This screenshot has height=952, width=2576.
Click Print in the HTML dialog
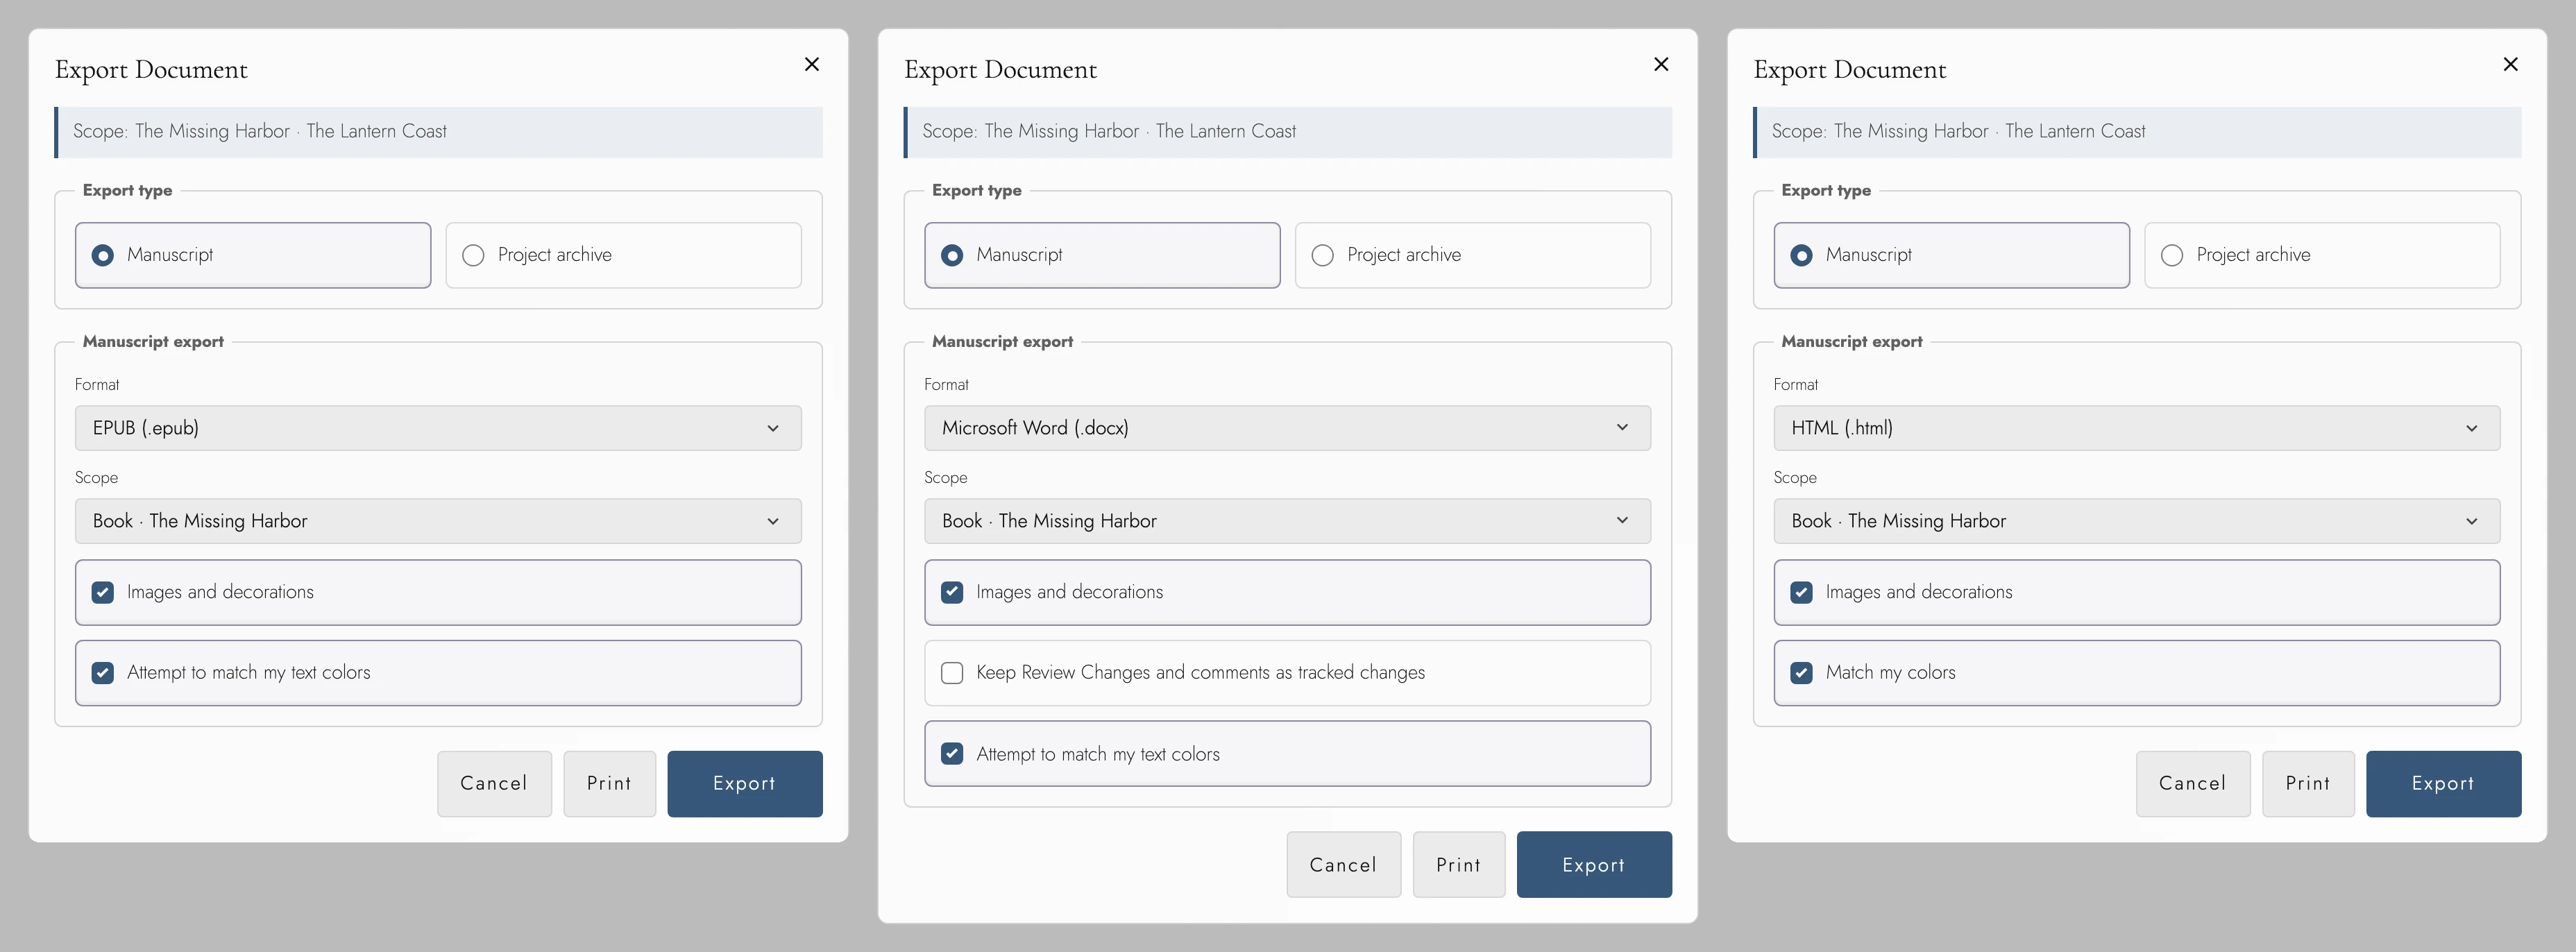(2308, 783)
